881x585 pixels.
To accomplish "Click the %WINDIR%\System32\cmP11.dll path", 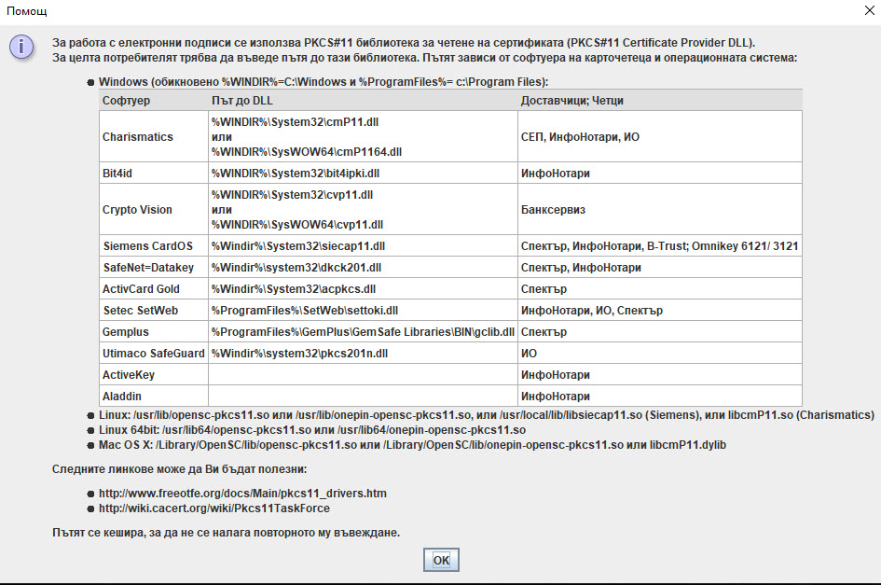I will [295, 122].
